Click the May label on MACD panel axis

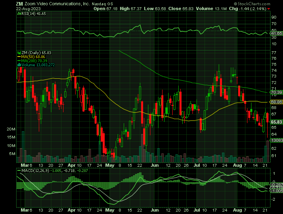(110, 210)
